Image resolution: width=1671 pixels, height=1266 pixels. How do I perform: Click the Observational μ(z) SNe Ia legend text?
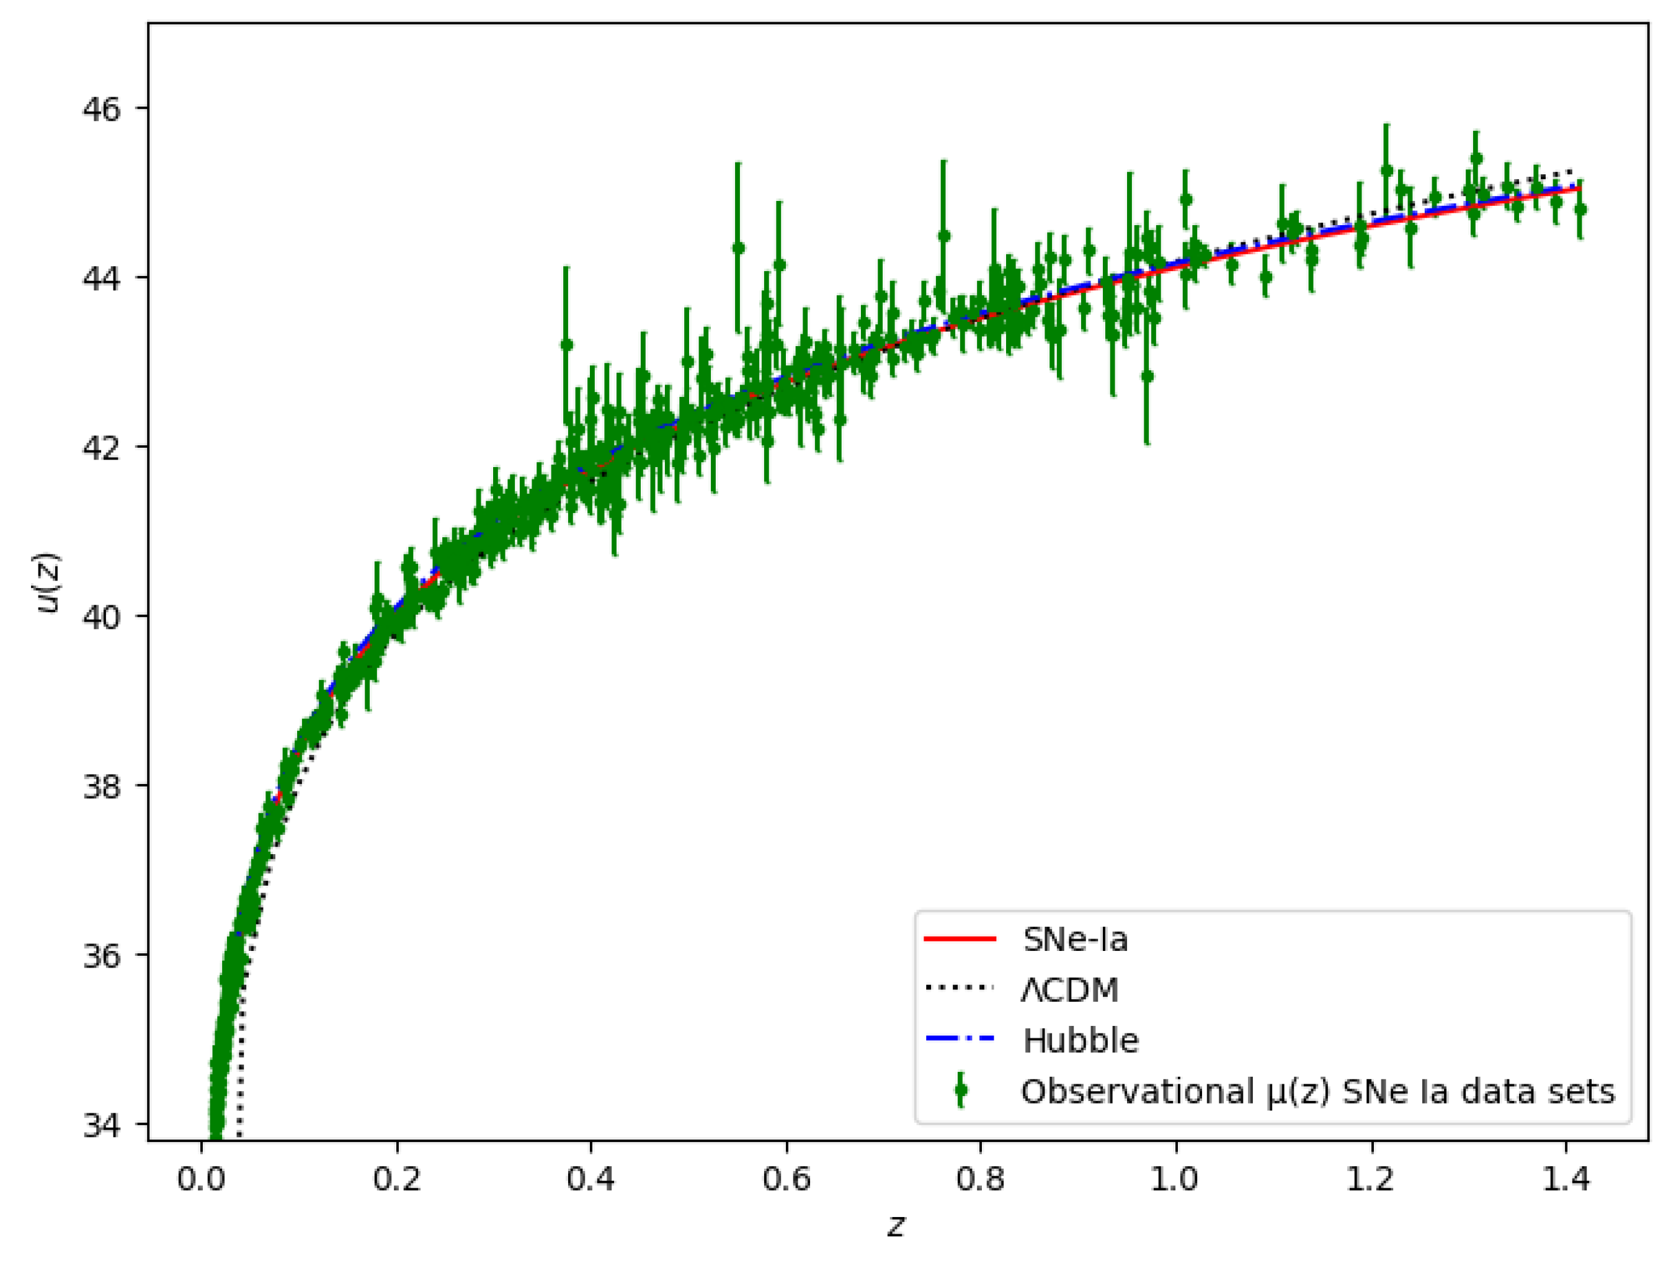pos(1317,1090)
